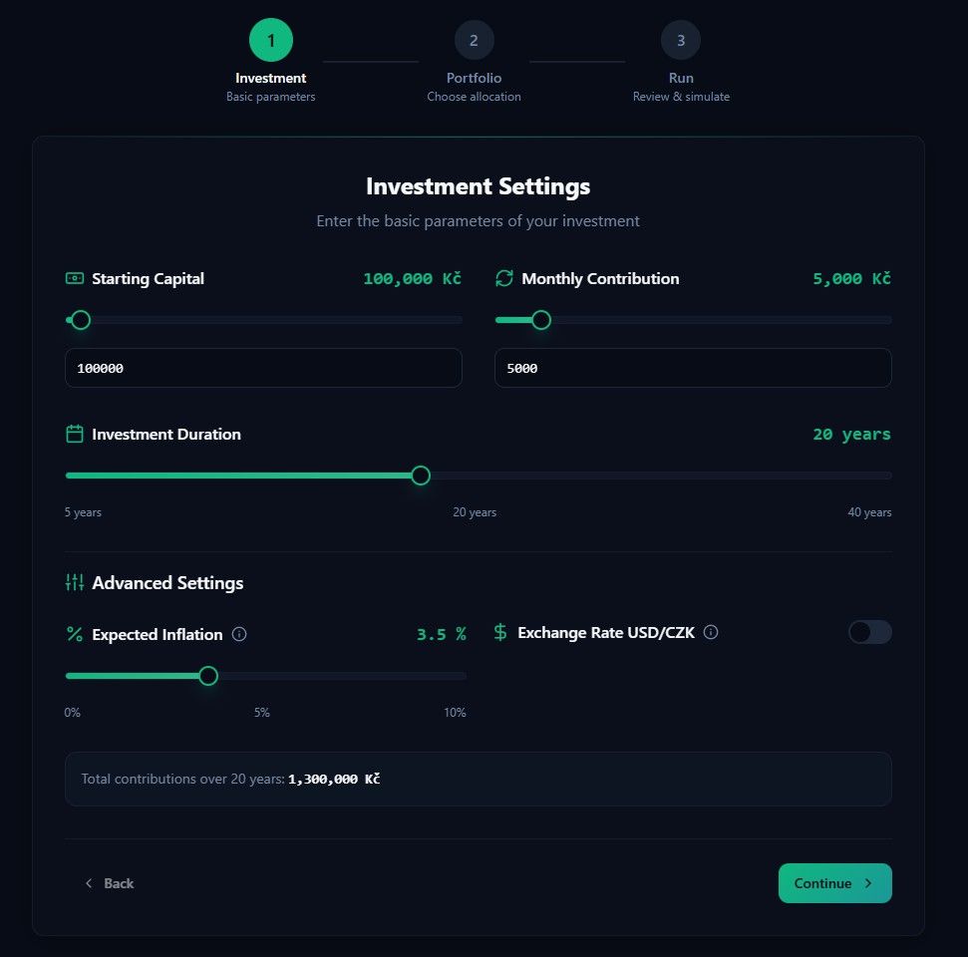Click the dollar icon beside Exchange Rate USD/CZK
The image size is (968, 957).
click(498, 632)
